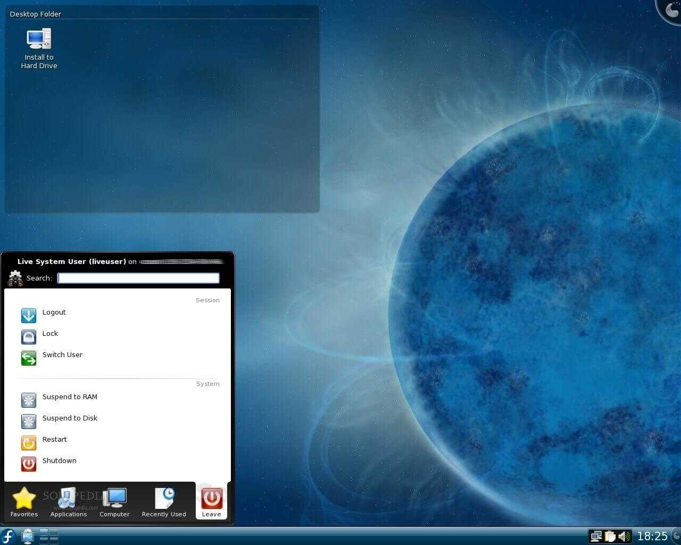Image resolution: width=681 pixels, height=545 pixels.
Task: Click the desktop icon on the panel
Action: point(27,536)
